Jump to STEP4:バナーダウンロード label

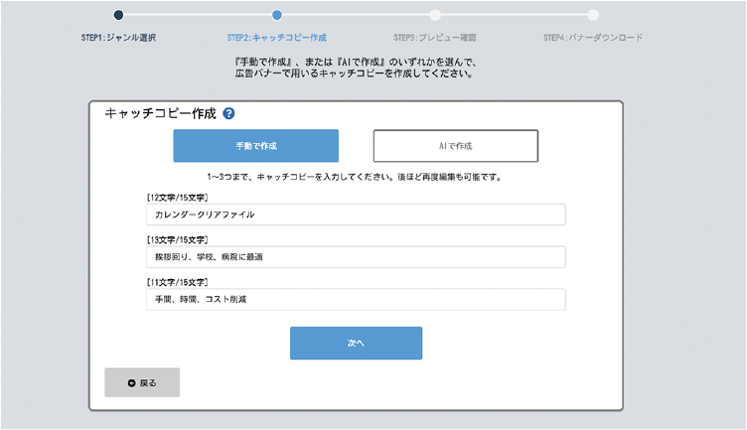tap(593, 38)
